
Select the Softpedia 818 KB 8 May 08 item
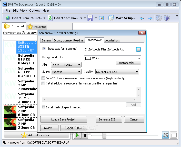point(21,59)
